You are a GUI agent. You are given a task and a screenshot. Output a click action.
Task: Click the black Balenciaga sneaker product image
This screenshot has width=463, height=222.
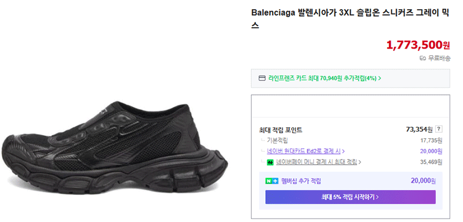pyautogui.click(x=114, y=146)
